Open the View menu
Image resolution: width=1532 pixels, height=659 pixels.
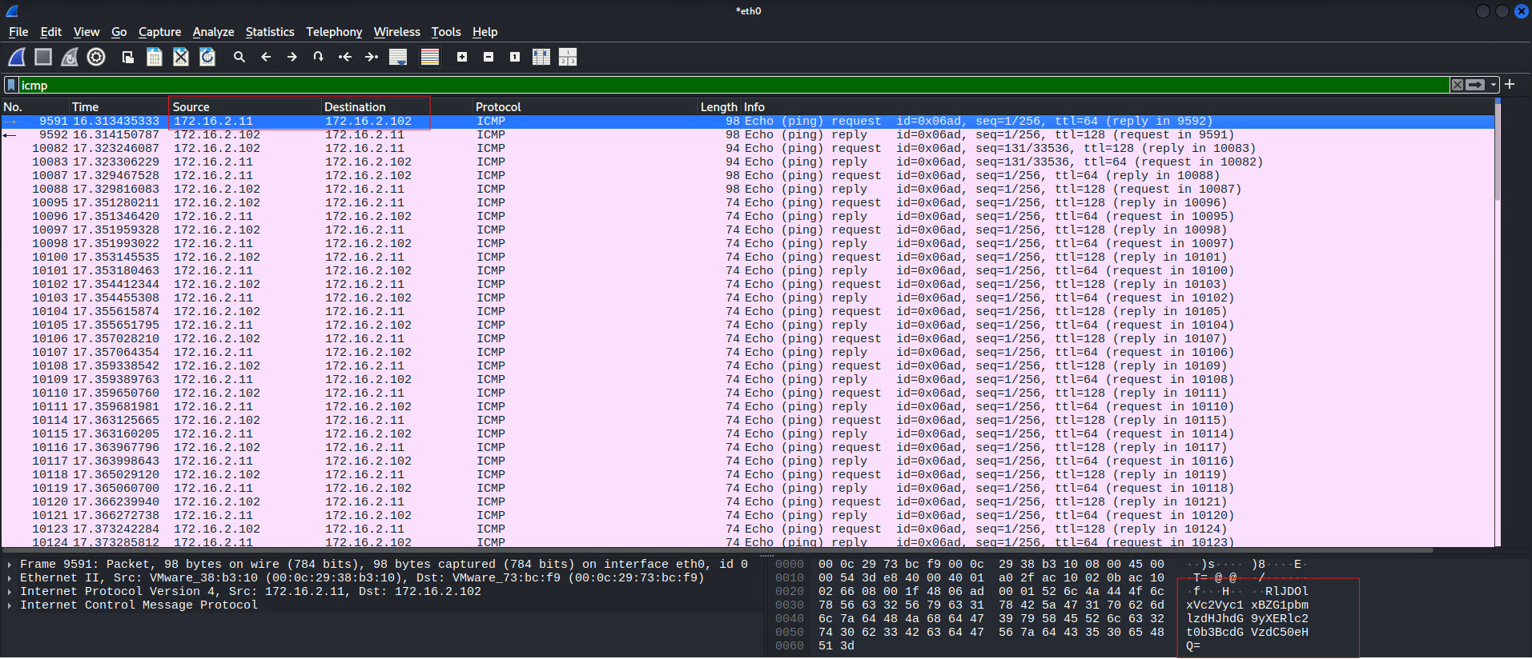86,32
